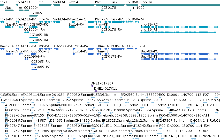220x140 pixels.
Task: Click EST label HL01302.5prime
Action: (153, 105)
